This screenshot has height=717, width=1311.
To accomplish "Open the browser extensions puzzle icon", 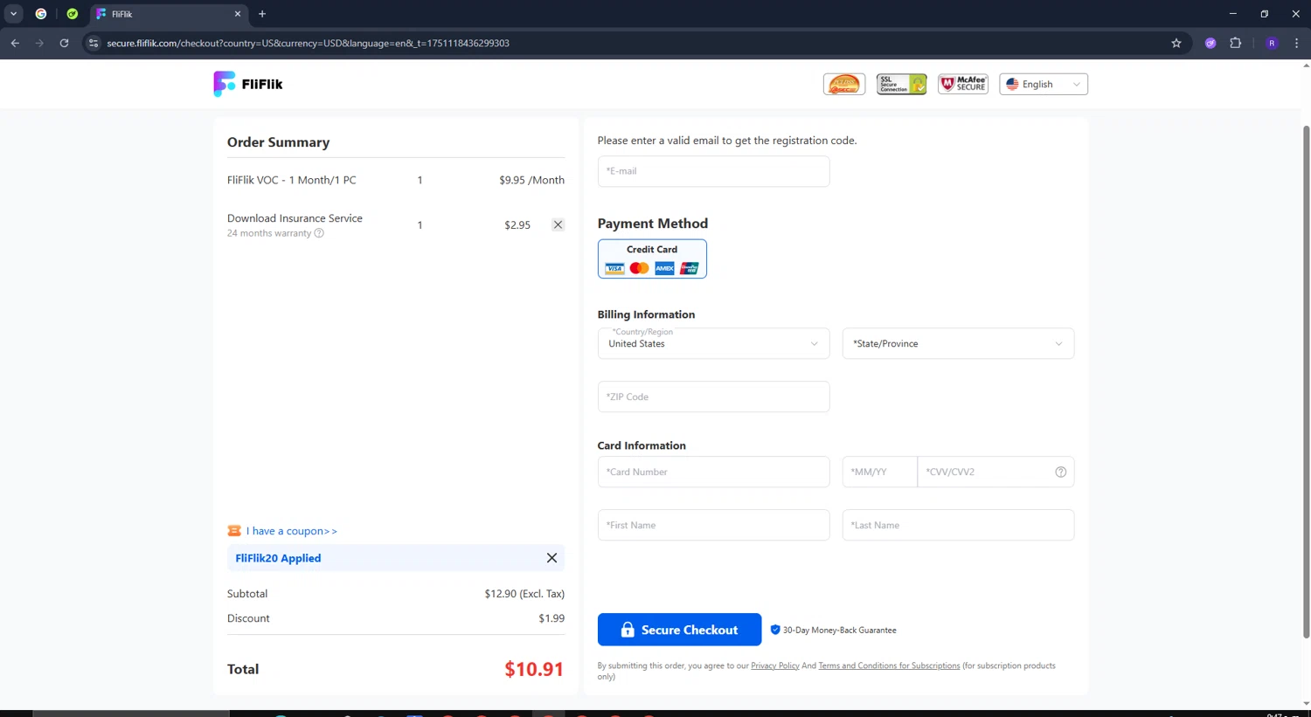I will [x=1235, y=43].
